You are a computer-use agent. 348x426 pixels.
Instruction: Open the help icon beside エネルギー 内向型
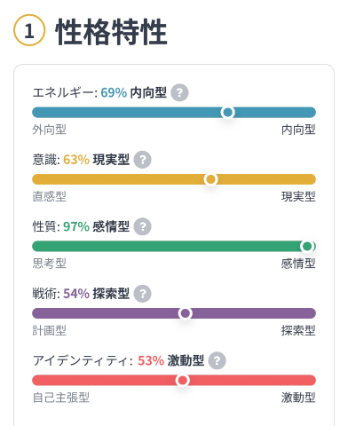click(x=179, y=92)
